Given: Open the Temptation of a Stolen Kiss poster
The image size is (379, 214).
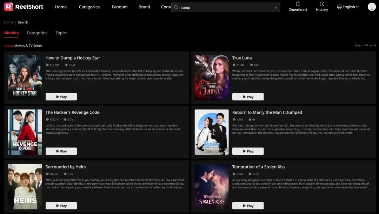Looking at the screenshot, I should point(212,186).
